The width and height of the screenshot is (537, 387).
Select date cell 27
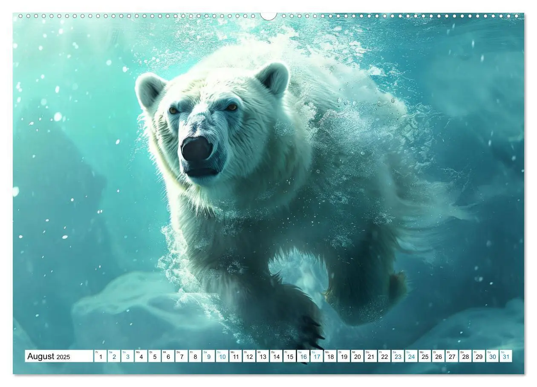(x=452, y=356)
